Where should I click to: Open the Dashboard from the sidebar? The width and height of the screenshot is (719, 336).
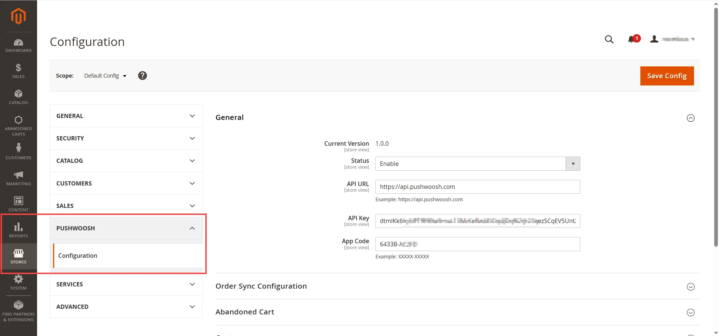pyautogui.click(x=18, y=45)
